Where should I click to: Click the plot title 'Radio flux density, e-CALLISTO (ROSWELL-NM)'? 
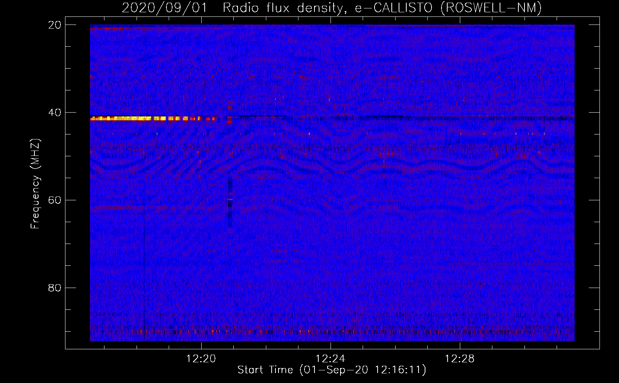coord(382,8)
